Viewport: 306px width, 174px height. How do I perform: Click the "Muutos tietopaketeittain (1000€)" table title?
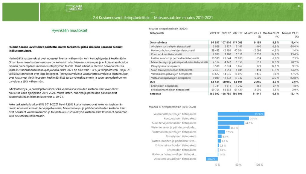[x=168, y=29]
